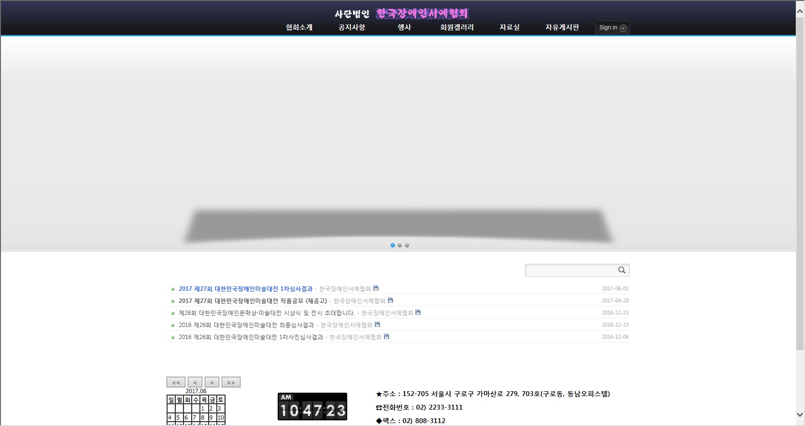Go to next year with >> button
The height and width of the screenshot is (426, 805).
coord(231,382)
